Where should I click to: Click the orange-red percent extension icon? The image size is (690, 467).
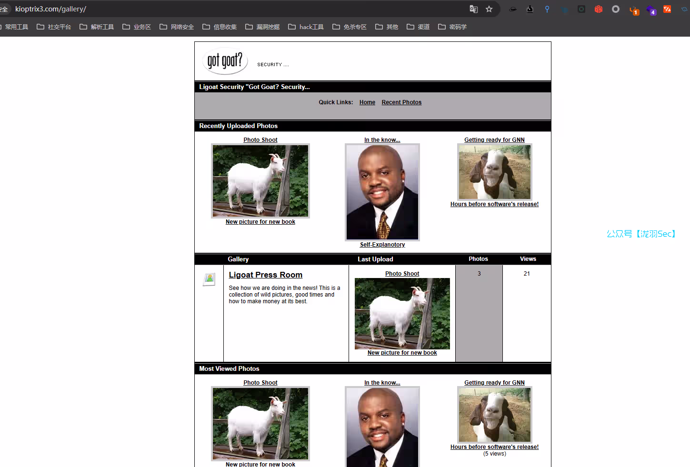[667, 9]
